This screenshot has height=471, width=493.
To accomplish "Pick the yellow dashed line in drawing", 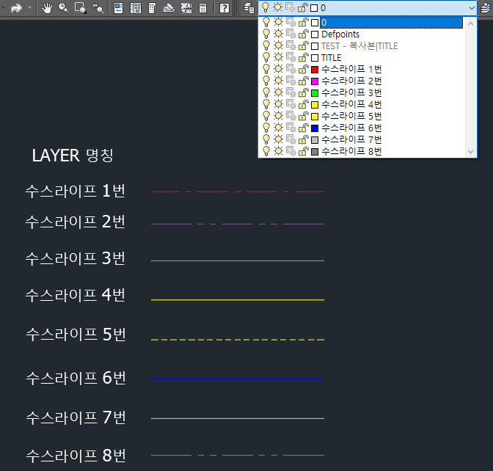I will (238, 340).
